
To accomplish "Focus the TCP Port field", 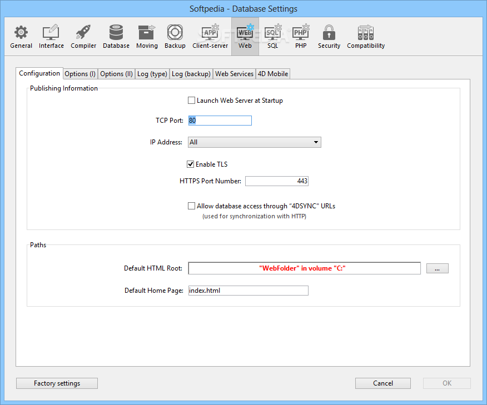I will [220, 121].
